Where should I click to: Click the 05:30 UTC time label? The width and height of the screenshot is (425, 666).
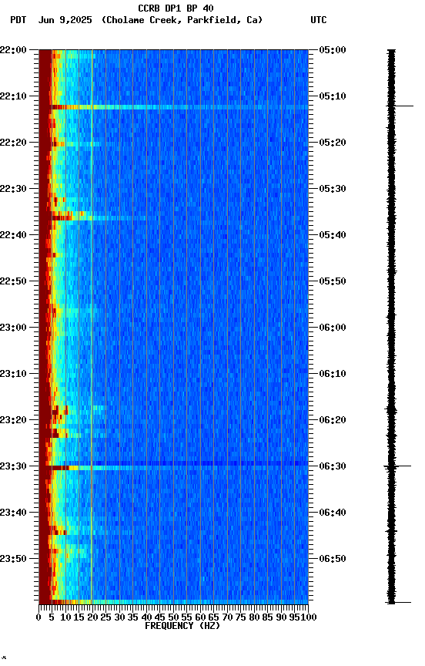click(x=333, y=189)
